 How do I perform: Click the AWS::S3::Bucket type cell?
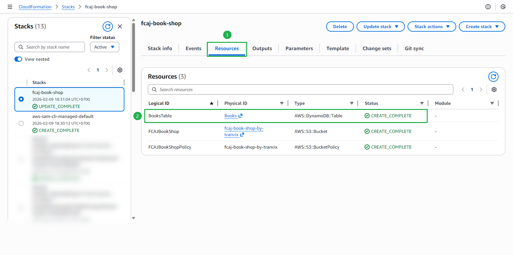point(311,131)
